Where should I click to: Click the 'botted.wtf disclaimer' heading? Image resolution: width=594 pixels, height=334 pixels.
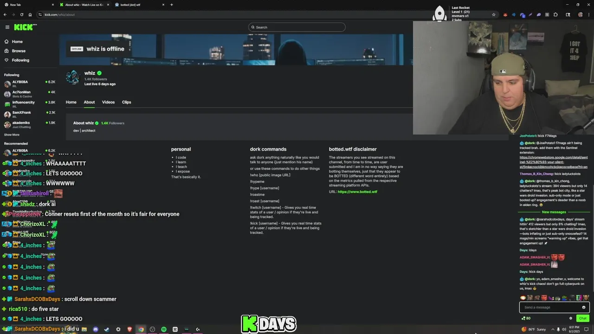point(353,149)
